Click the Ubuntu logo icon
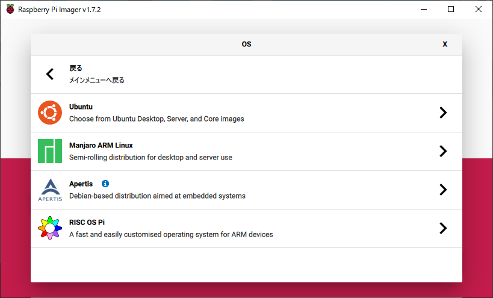 tap(50, 113)
